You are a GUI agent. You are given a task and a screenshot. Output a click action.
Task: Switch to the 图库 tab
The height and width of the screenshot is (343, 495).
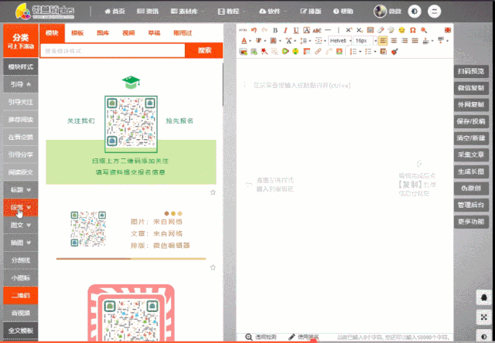tap(103, 32)
